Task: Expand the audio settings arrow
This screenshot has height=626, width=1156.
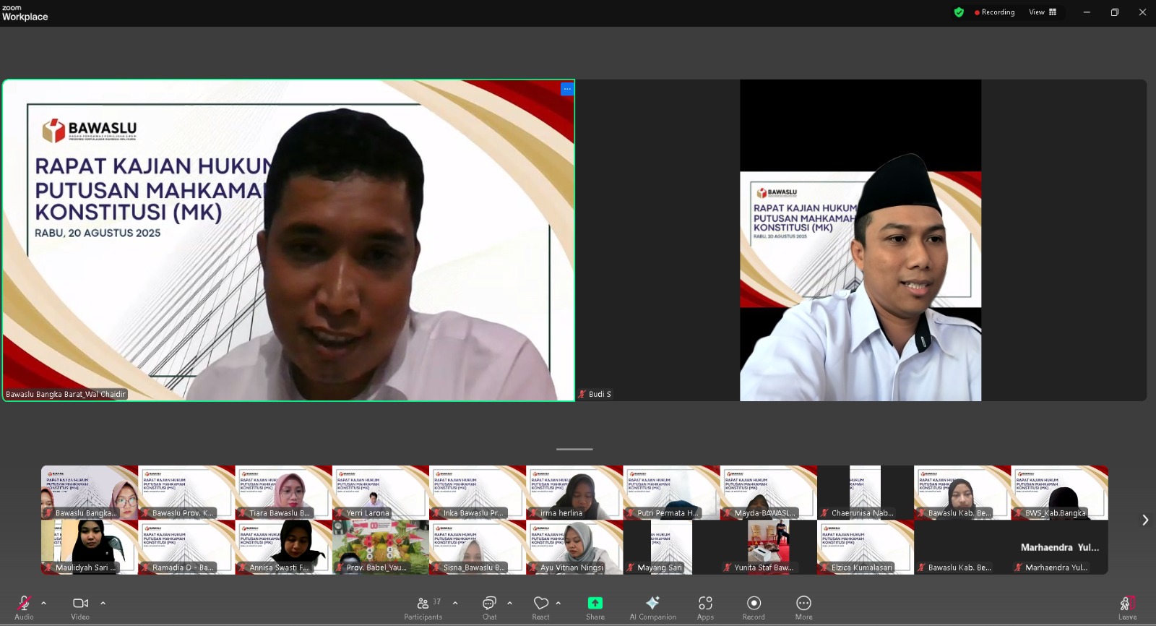Action: click(44, 603)
